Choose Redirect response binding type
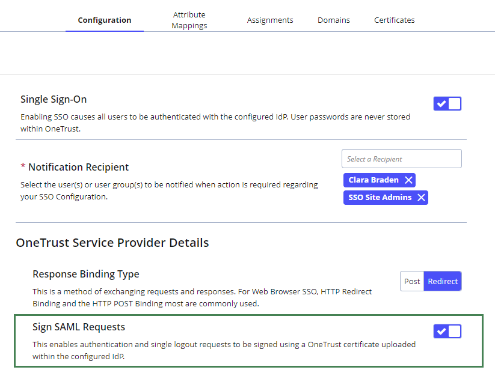 point(443,281)
